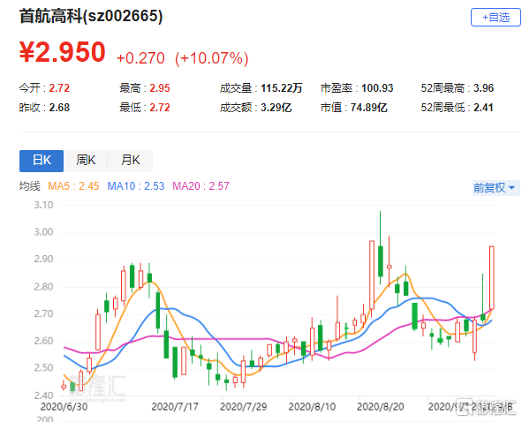The width and height of the screenshot is (522, 422).
Task: Click the stock title 首航高科(sz002665)
Action: tap(91, 16)
